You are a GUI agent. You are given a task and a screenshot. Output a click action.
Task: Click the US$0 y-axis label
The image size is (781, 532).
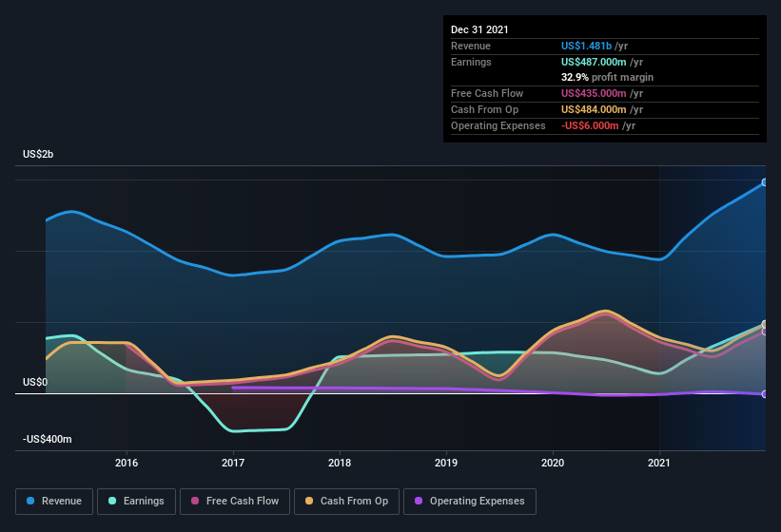click(x=35, y=382)
